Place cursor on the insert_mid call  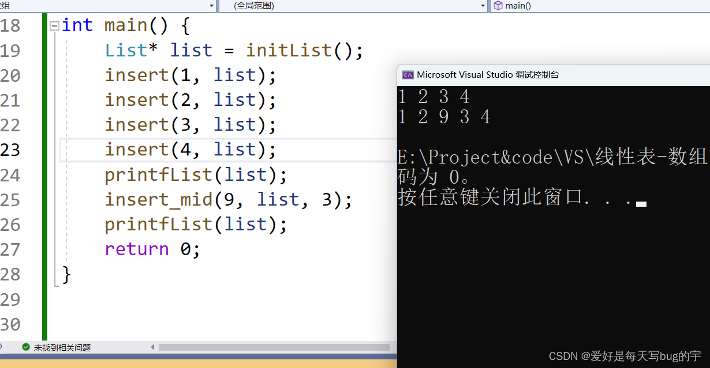(x=159, y=199)
